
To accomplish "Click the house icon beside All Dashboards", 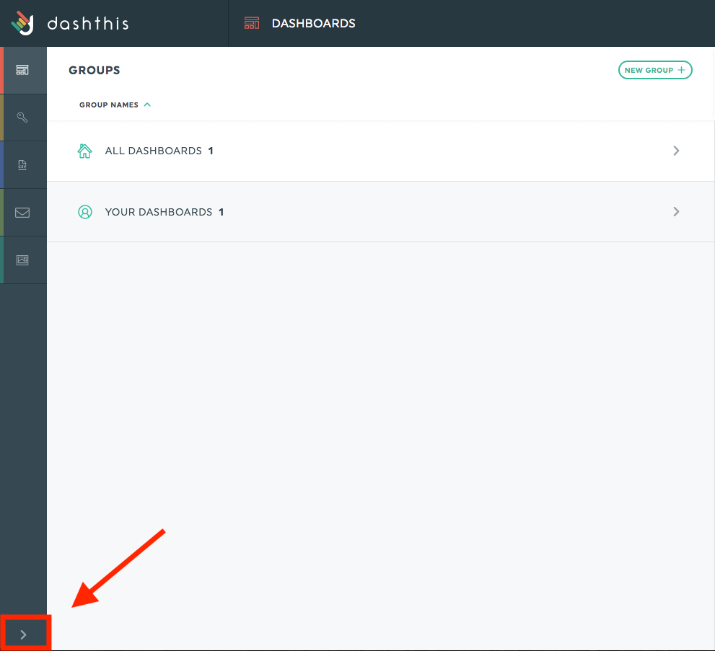I will click(x=85, y=151).
